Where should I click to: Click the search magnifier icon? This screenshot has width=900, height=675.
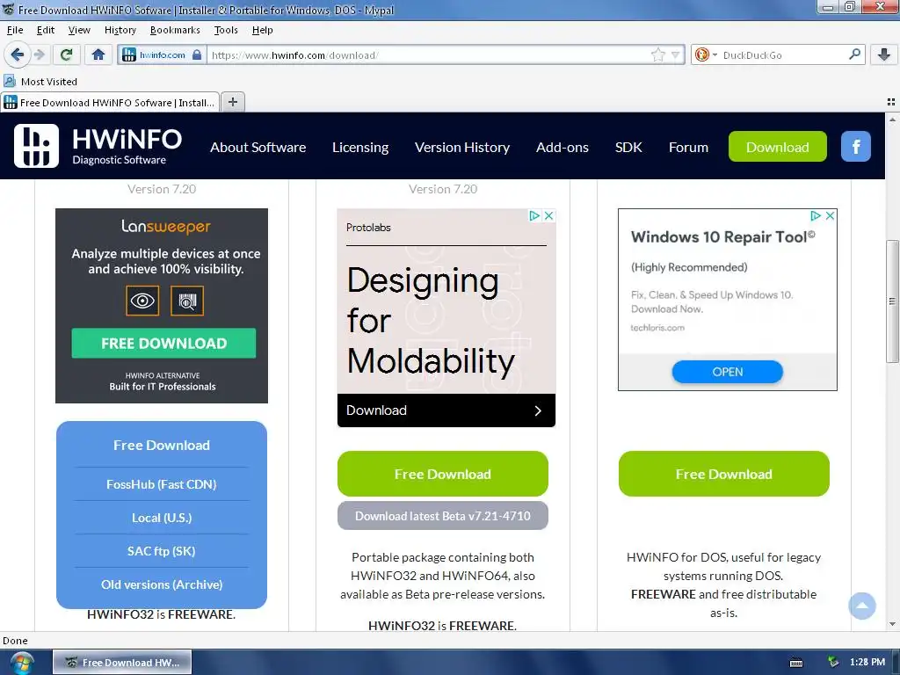click(x=854, y=54)
